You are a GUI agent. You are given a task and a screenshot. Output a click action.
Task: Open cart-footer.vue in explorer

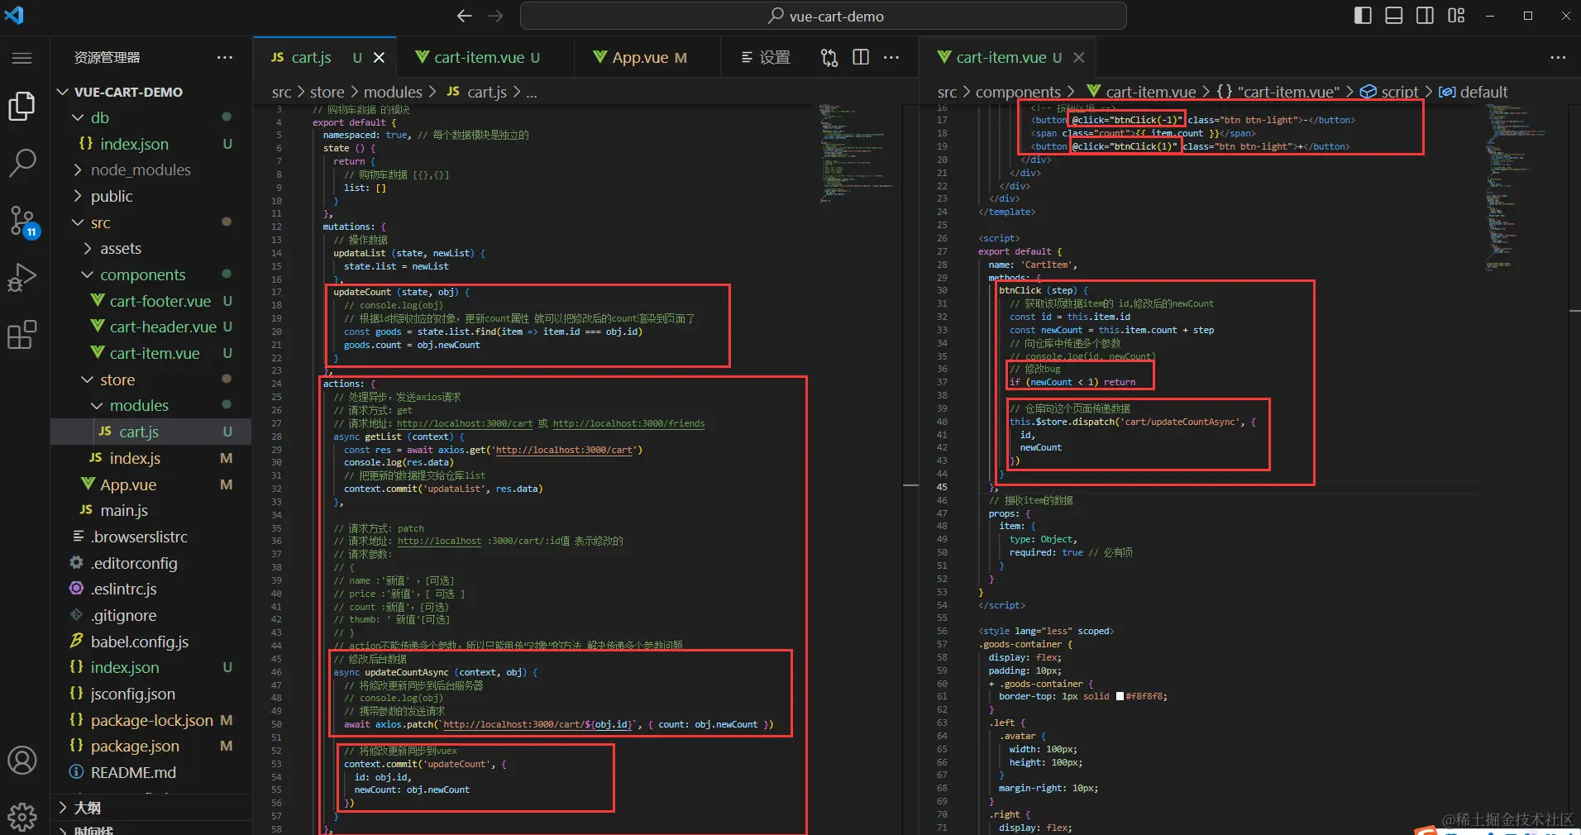point(151,301)
